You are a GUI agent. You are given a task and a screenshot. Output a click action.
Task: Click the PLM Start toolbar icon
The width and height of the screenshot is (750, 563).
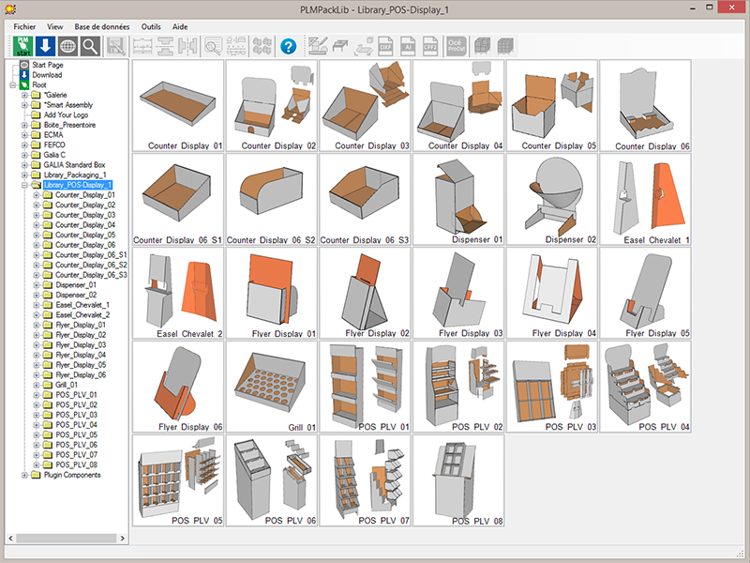click(x=23, y=45)
